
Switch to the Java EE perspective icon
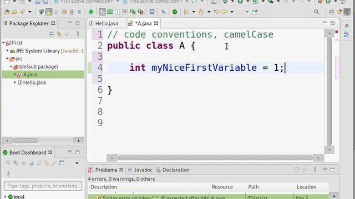[339, 12]
